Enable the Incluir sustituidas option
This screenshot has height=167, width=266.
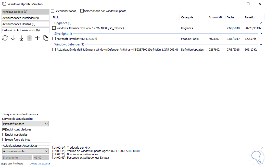coord(4,134)
